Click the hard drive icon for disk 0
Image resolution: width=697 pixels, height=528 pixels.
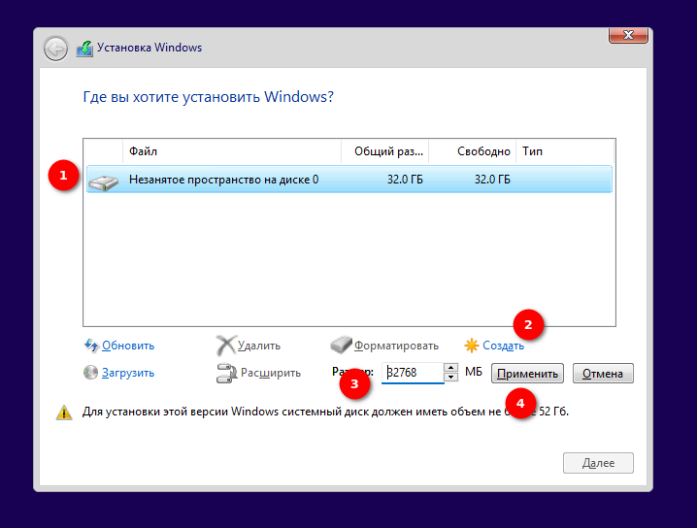[x=103, y=182]
